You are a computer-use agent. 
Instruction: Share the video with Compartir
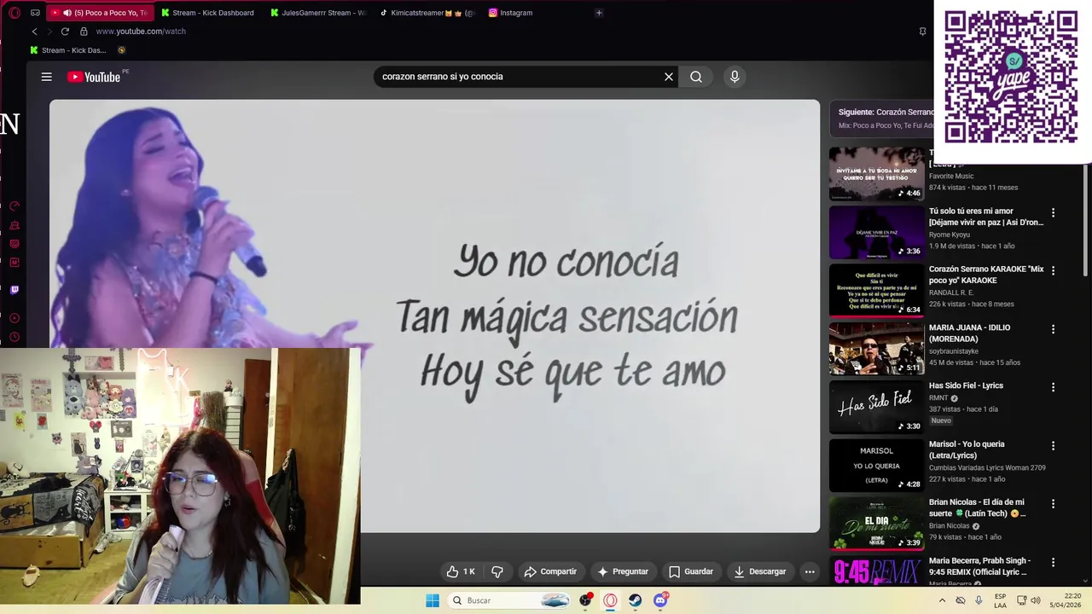[x=550, y=571]
